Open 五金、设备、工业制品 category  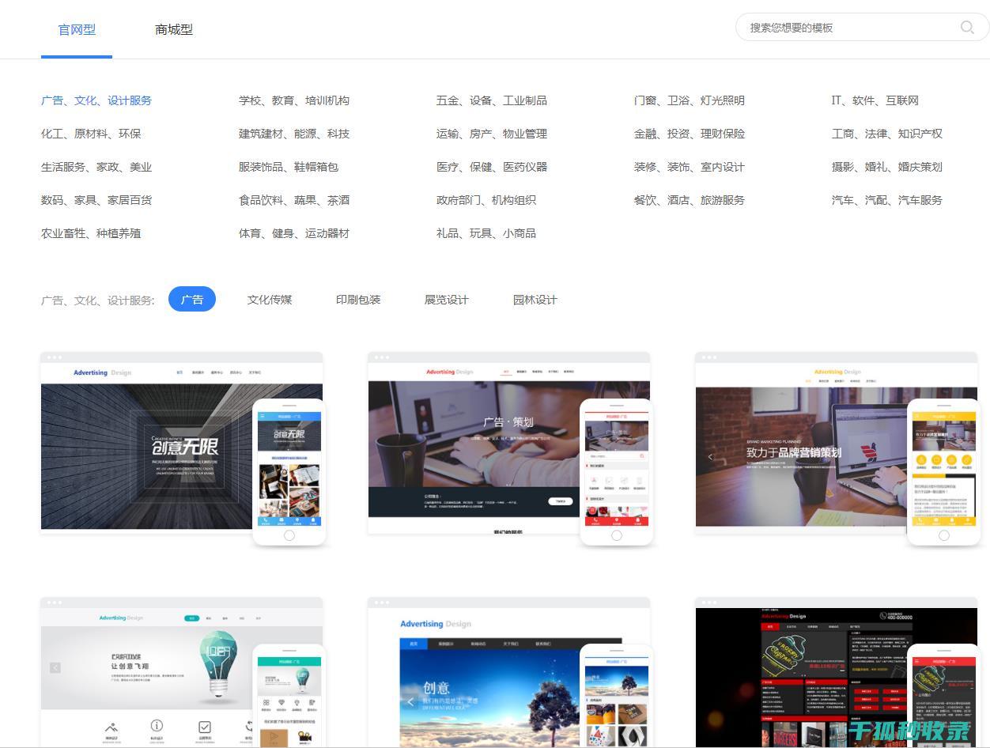pos(492,100)
